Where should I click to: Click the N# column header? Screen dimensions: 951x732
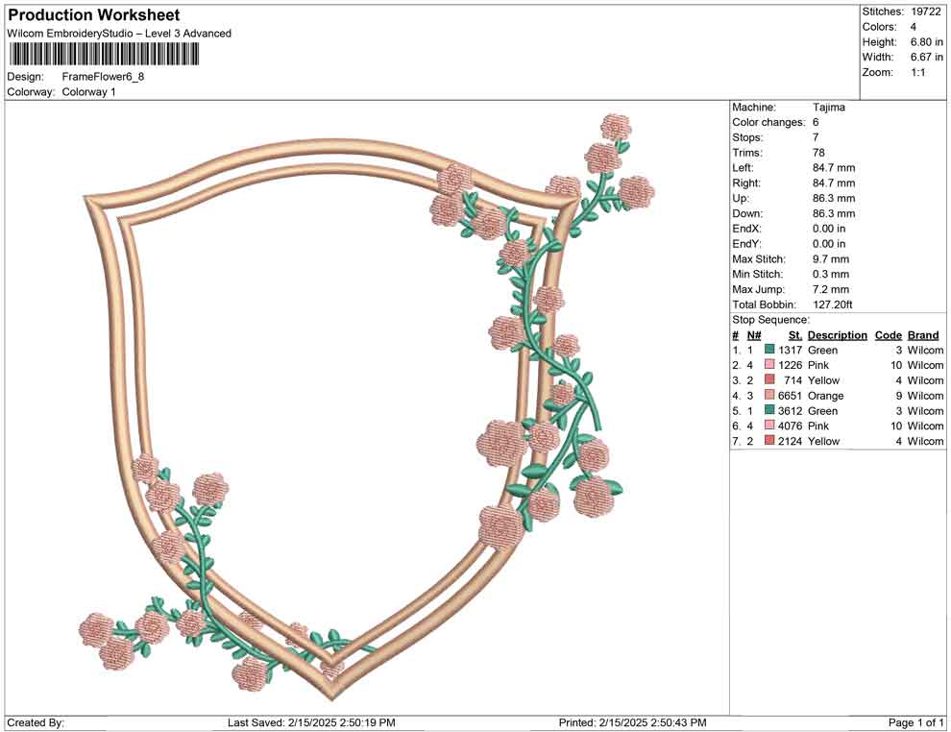coord(754,334)
